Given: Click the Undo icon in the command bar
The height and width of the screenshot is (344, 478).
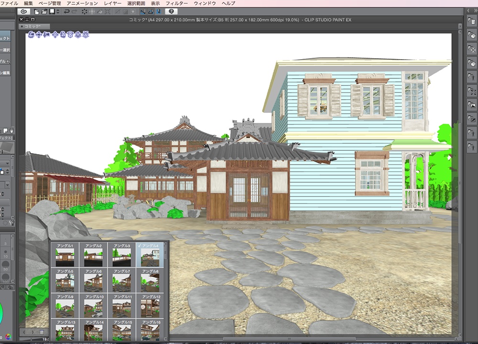Looking at the screenshot, I should point(67,12).
